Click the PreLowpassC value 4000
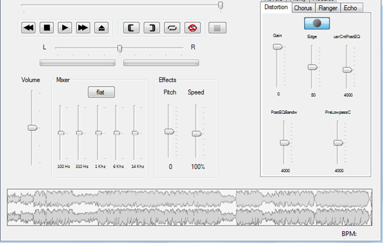383x243 pixels. click(x=339, y=171)
